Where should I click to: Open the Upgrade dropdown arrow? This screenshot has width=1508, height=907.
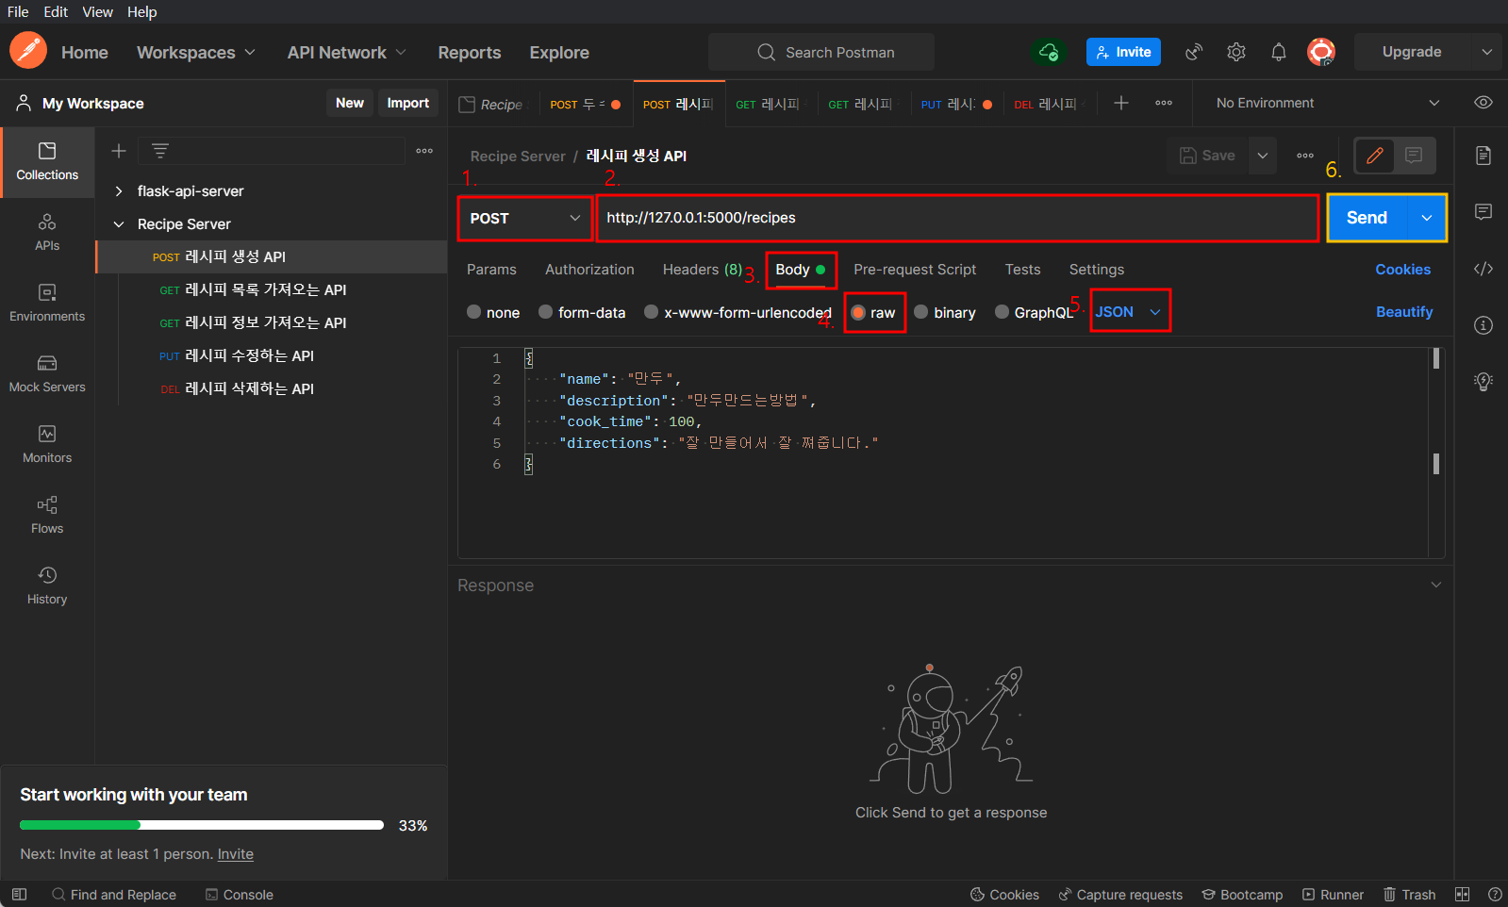click(1486, 52)
